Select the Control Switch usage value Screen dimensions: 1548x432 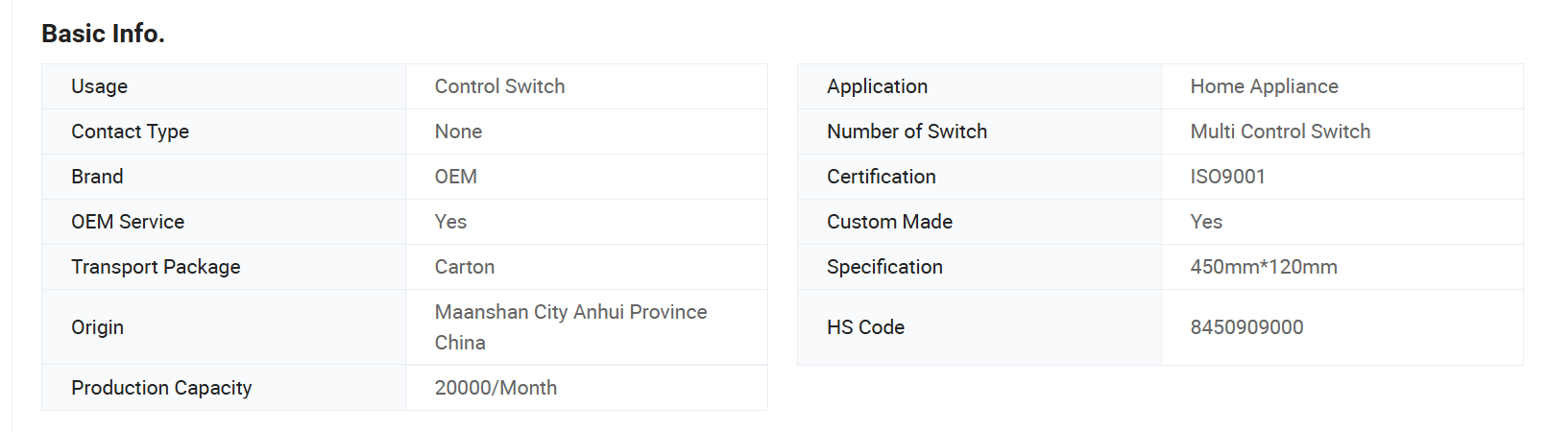pyautogui.click(x=499, y=86)
